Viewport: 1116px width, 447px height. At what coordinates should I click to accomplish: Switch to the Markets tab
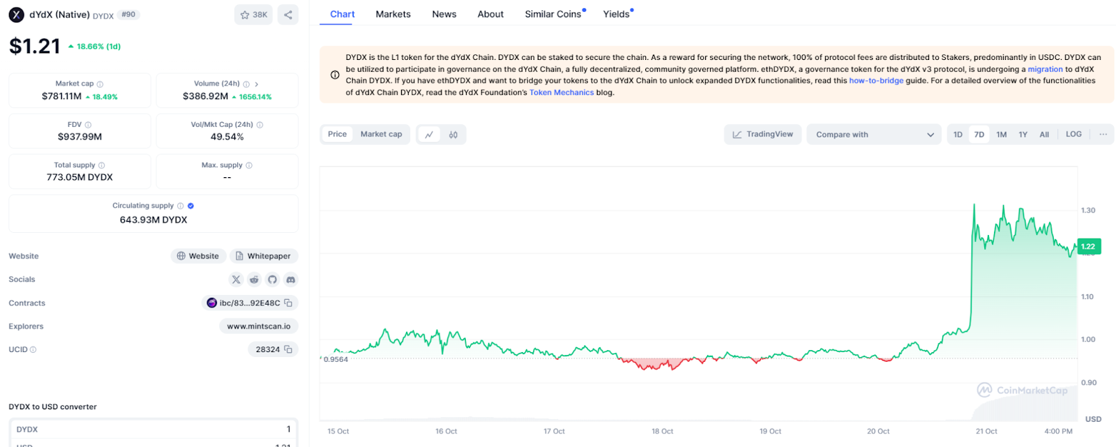pos(393,14)
